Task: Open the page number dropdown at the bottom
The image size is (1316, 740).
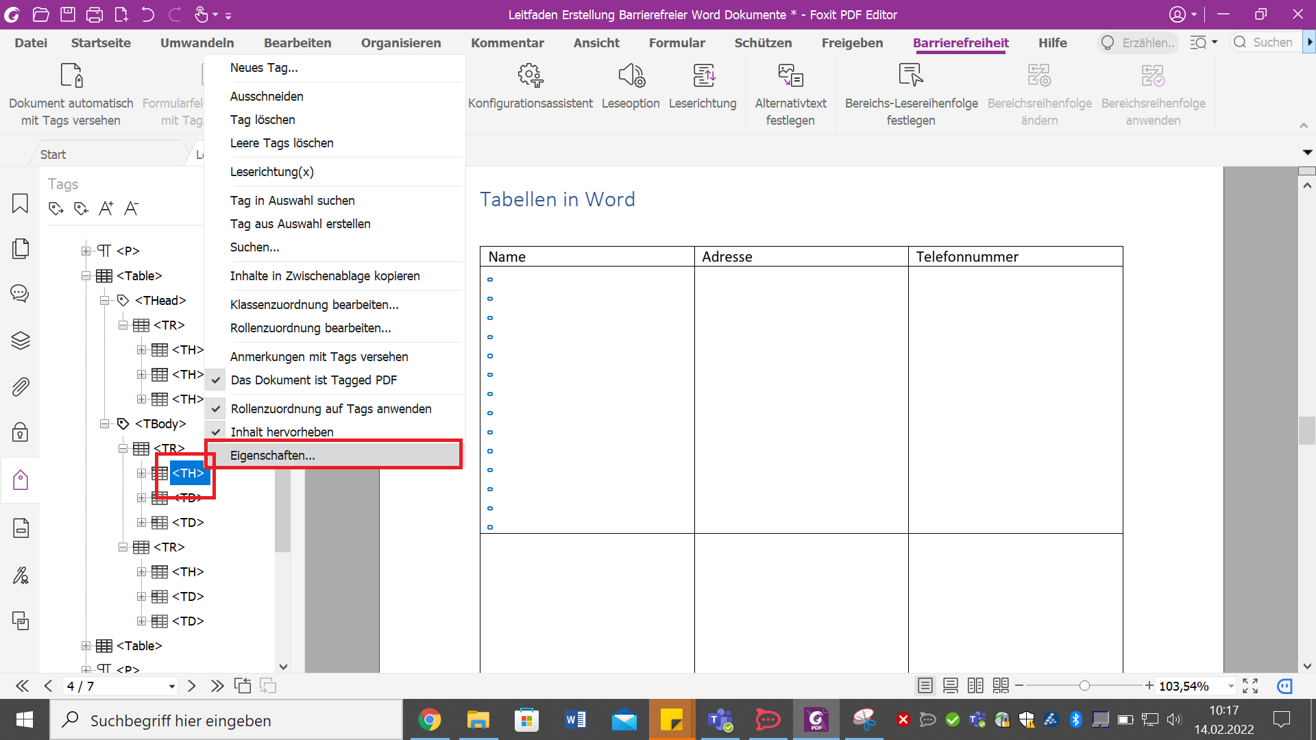Action: [171, 686]
